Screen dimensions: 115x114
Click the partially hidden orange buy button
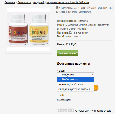pyautogui.click(x=96, y=88)
